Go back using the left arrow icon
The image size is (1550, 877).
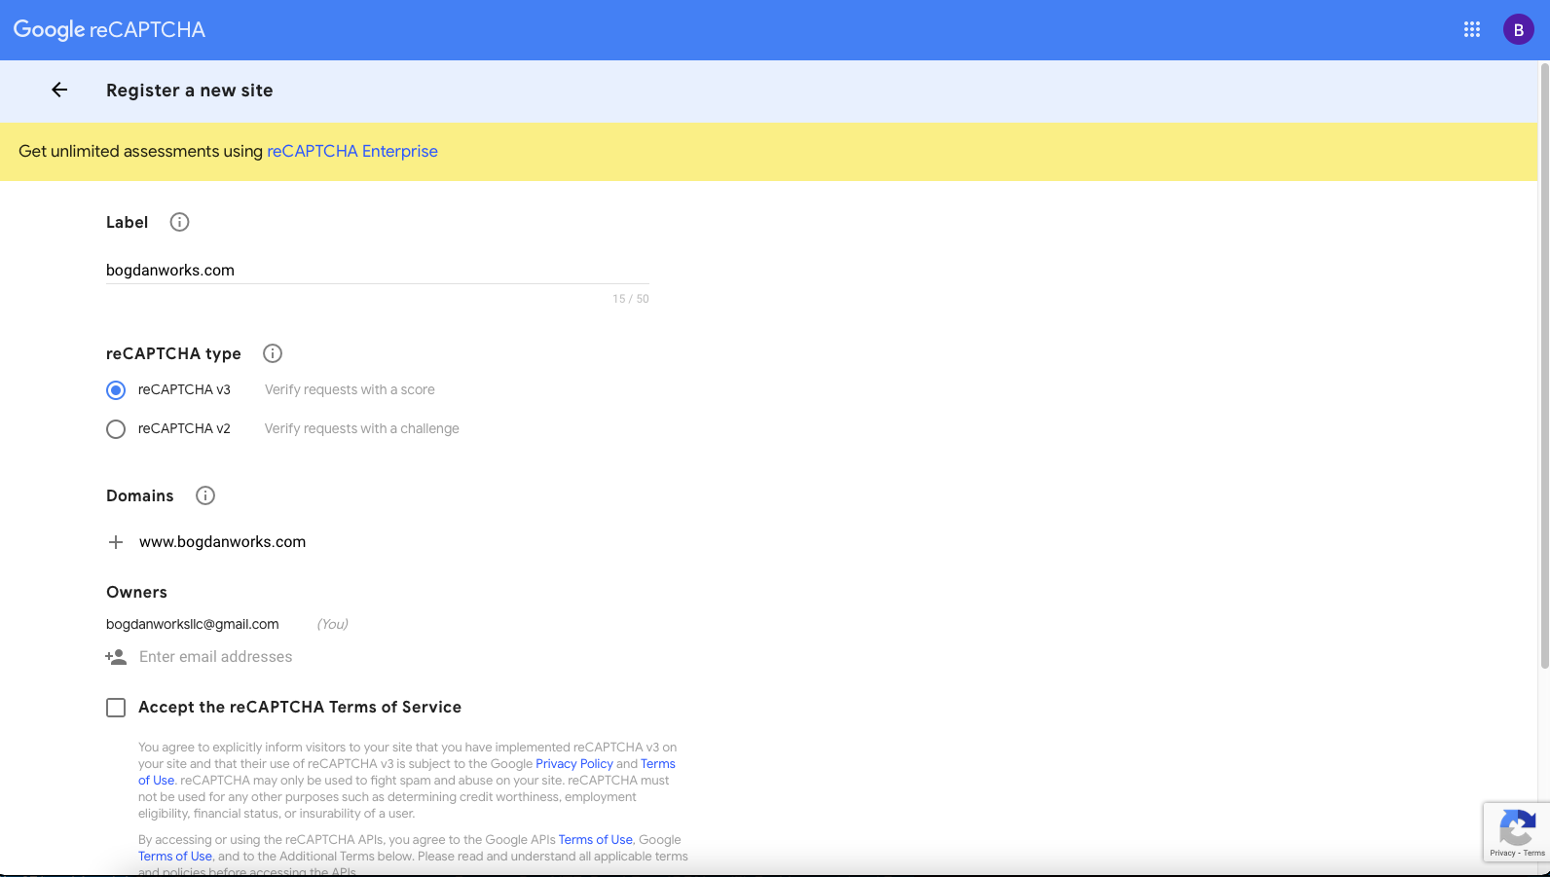59,90
